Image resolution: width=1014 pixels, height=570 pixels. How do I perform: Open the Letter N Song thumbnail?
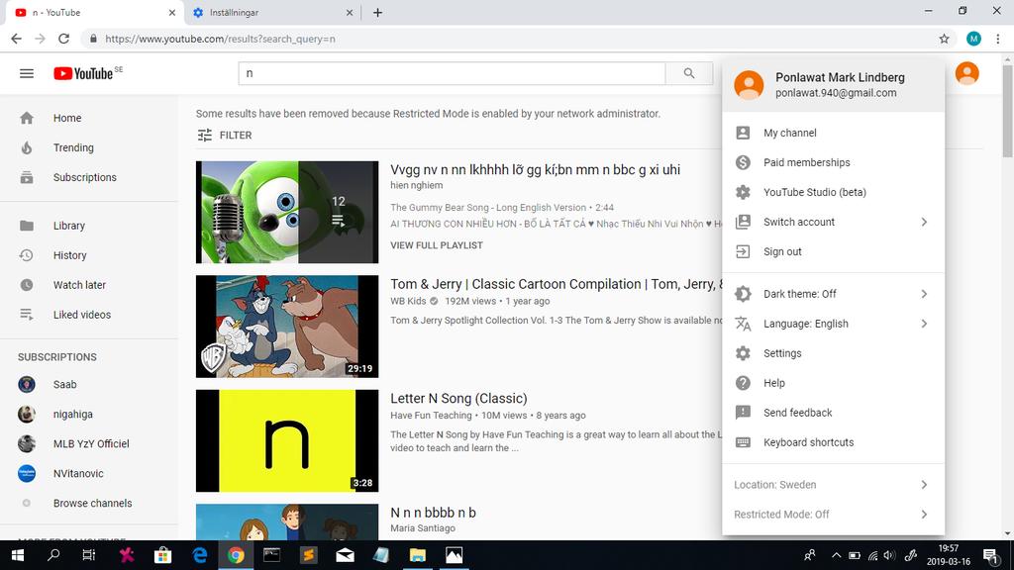(287, 440)
